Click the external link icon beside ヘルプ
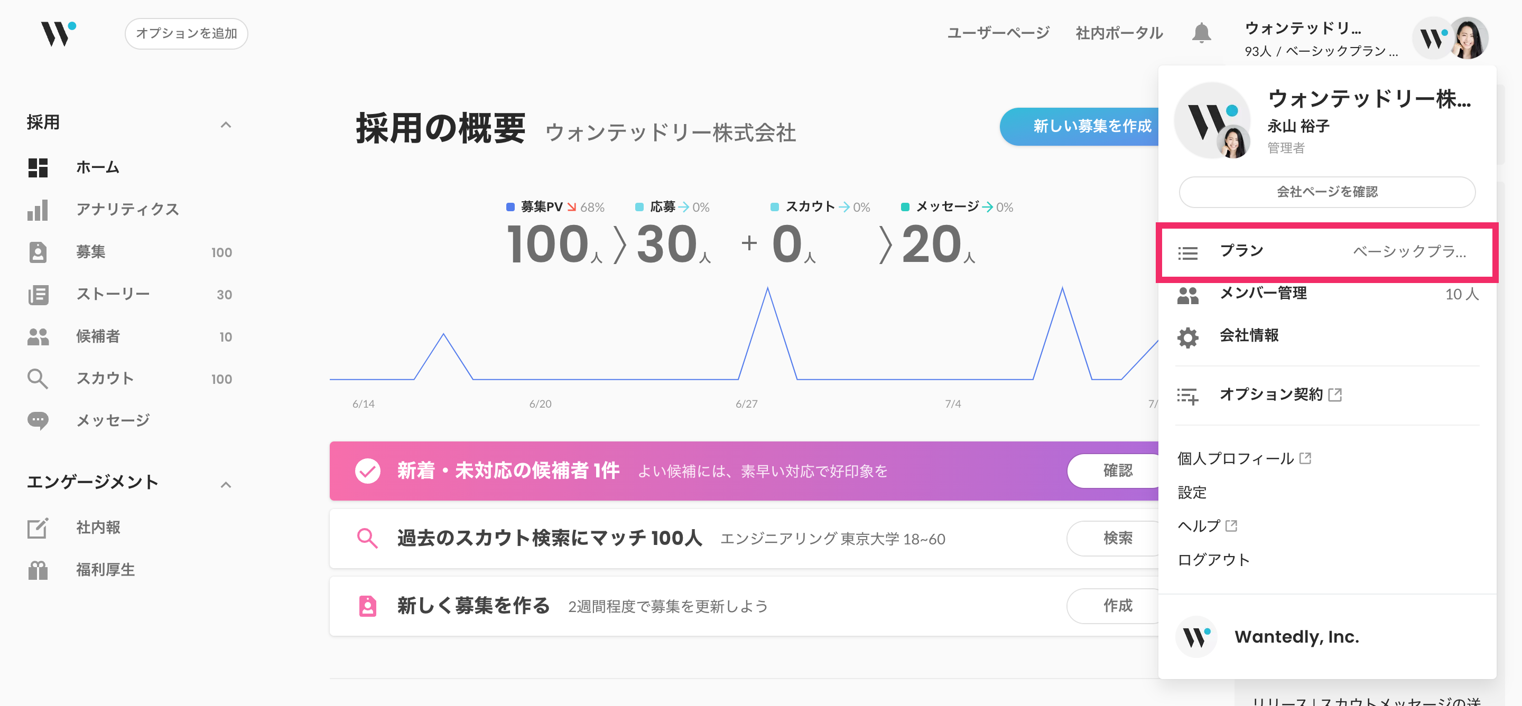Screen dimensions: 1522x706 pos(1231,525)
